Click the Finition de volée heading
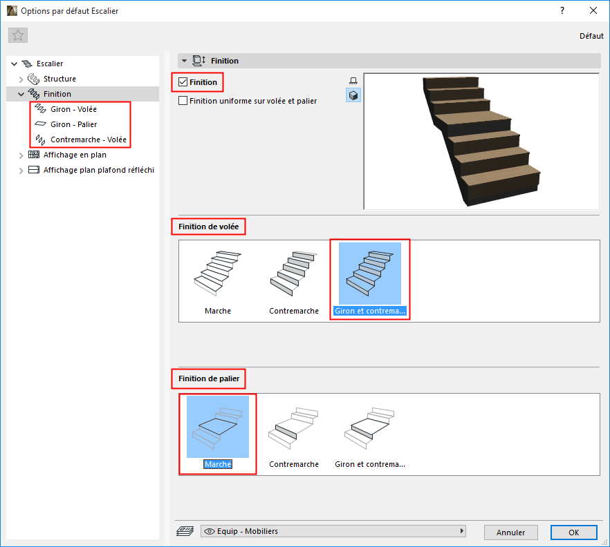The width and height of the screenshot is (610, 547). pos(209,227)
